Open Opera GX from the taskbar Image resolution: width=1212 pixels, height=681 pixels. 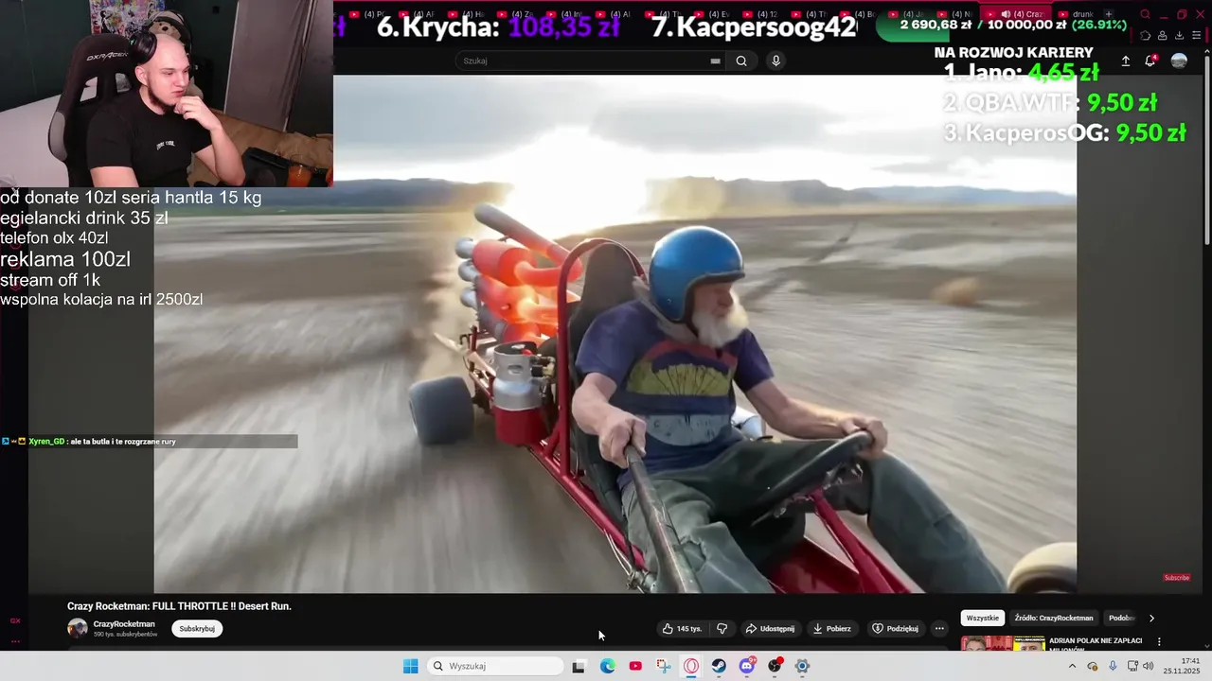tap(691, 666)
